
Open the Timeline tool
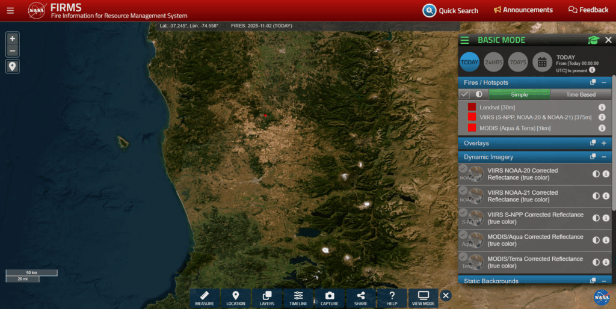298,298
